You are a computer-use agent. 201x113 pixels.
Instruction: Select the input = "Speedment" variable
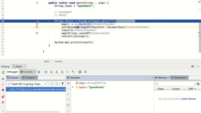click(x=112, y=87)
